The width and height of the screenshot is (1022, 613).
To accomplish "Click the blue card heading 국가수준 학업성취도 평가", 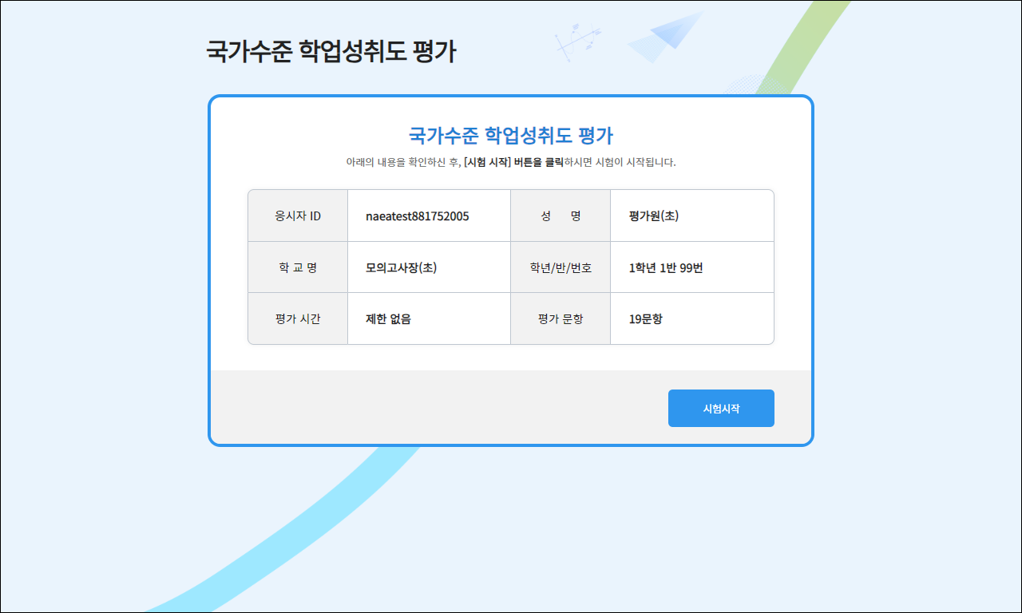I will pos(511,135).
